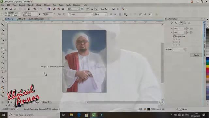Viewport: 209px width, 118px height.
Task: Click the red swatch in color palette
Action: coord(208,69)
